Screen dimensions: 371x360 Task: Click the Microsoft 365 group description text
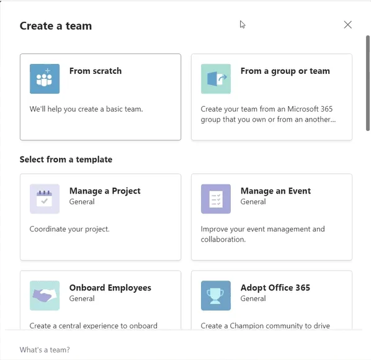coord(268,114)
